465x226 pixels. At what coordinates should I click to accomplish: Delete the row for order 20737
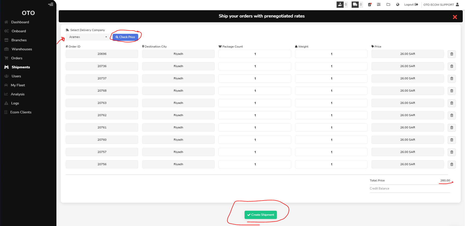452,79
